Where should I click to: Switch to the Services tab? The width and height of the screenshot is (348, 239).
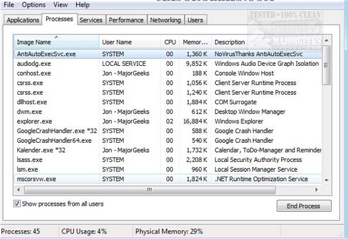(x=91, y=20)
